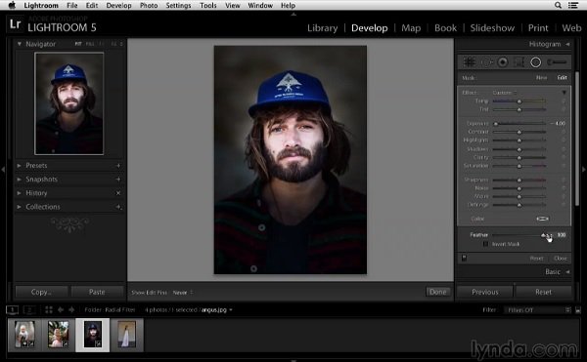Open the Develop menu
Screen dimensions: 587x362
[118, 5]
